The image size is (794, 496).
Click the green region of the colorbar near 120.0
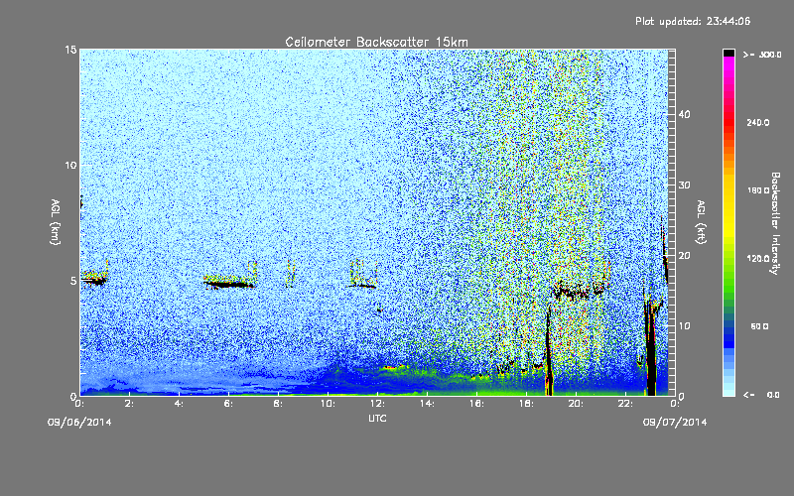coord(728,259)
